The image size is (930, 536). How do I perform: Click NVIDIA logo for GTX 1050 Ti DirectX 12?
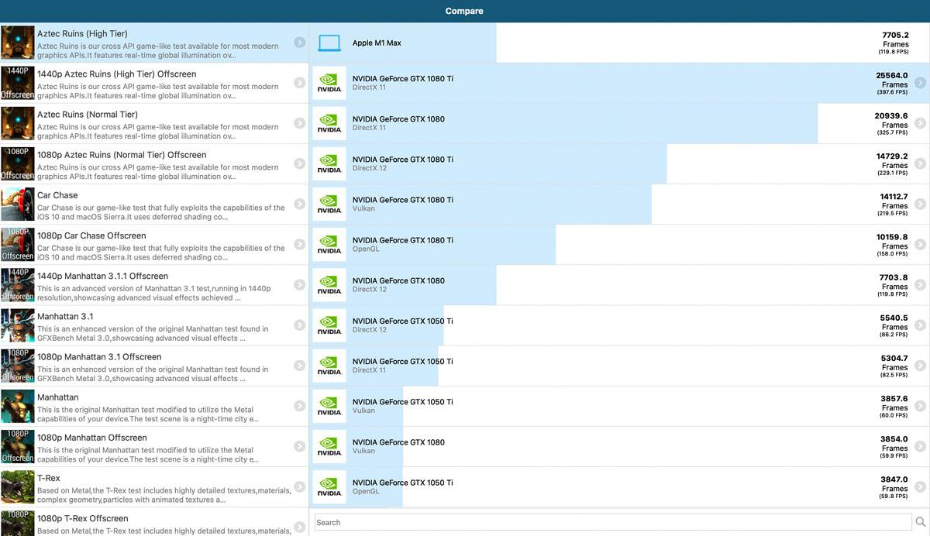(x=329, y=325)
